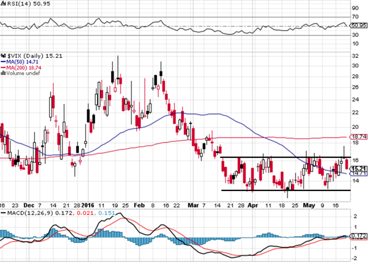Click the Mar label on date axis
The width and height of the screenshot is (368, 262).
(194, 205)
